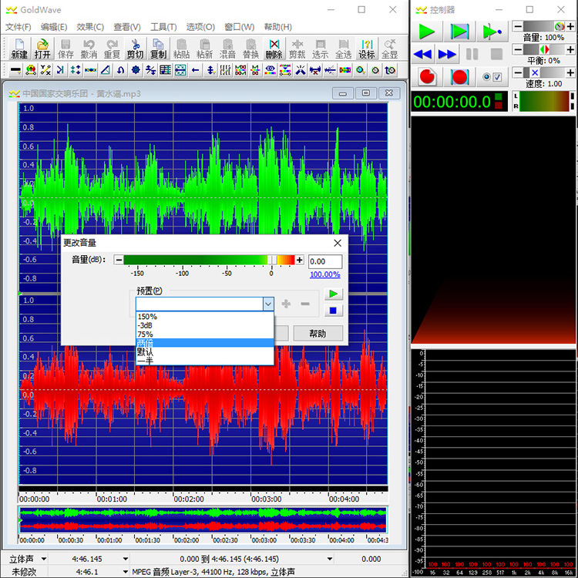Click the 设标 (Set marker) toolbar icon
578x578 pixels.
(x=367, y=49)
